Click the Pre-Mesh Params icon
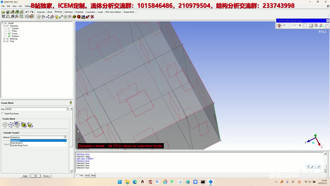 (x=74, y=17)
